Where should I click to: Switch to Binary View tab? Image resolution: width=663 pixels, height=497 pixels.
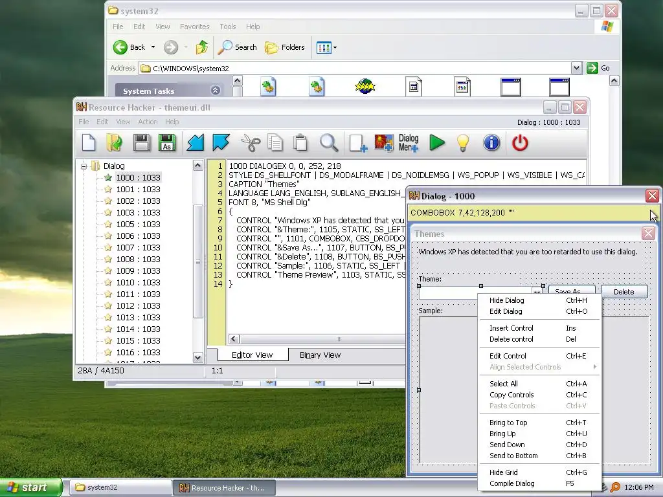point(320,355)
